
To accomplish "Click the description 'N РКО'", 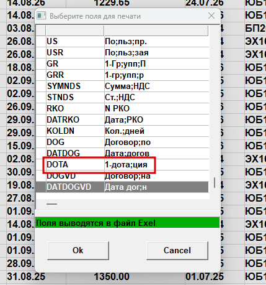I will (x=117, y=109).
